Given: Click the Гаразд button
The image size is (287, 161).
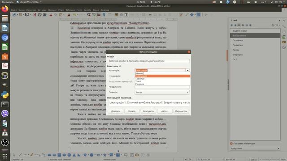Looking at the screenshot, I should (132, 111).
